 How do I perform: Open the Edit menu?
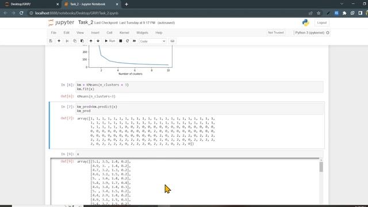pos(67,33)
